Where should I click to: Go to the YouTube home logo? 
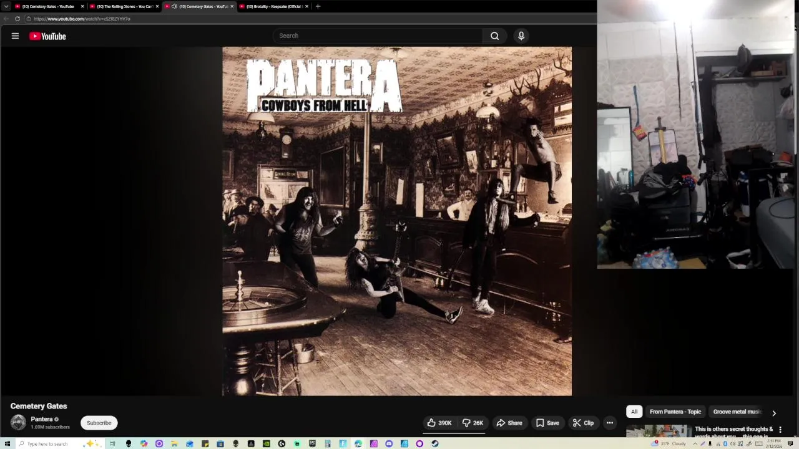47,36
